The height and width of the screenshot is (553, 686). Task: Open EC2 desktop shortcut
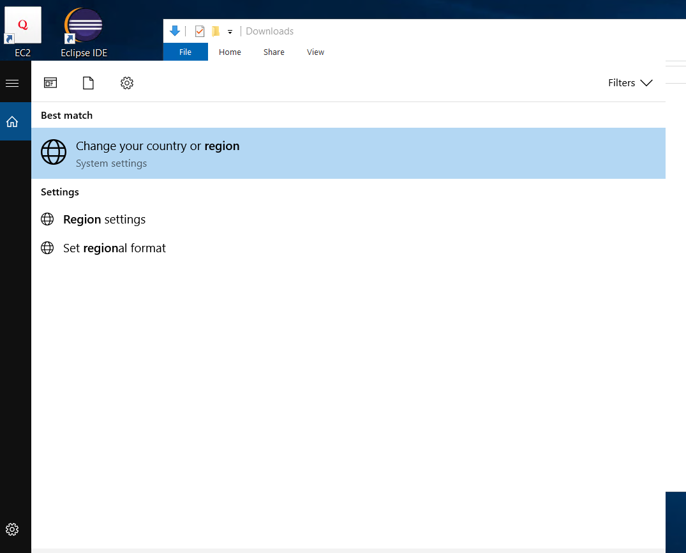23,33
